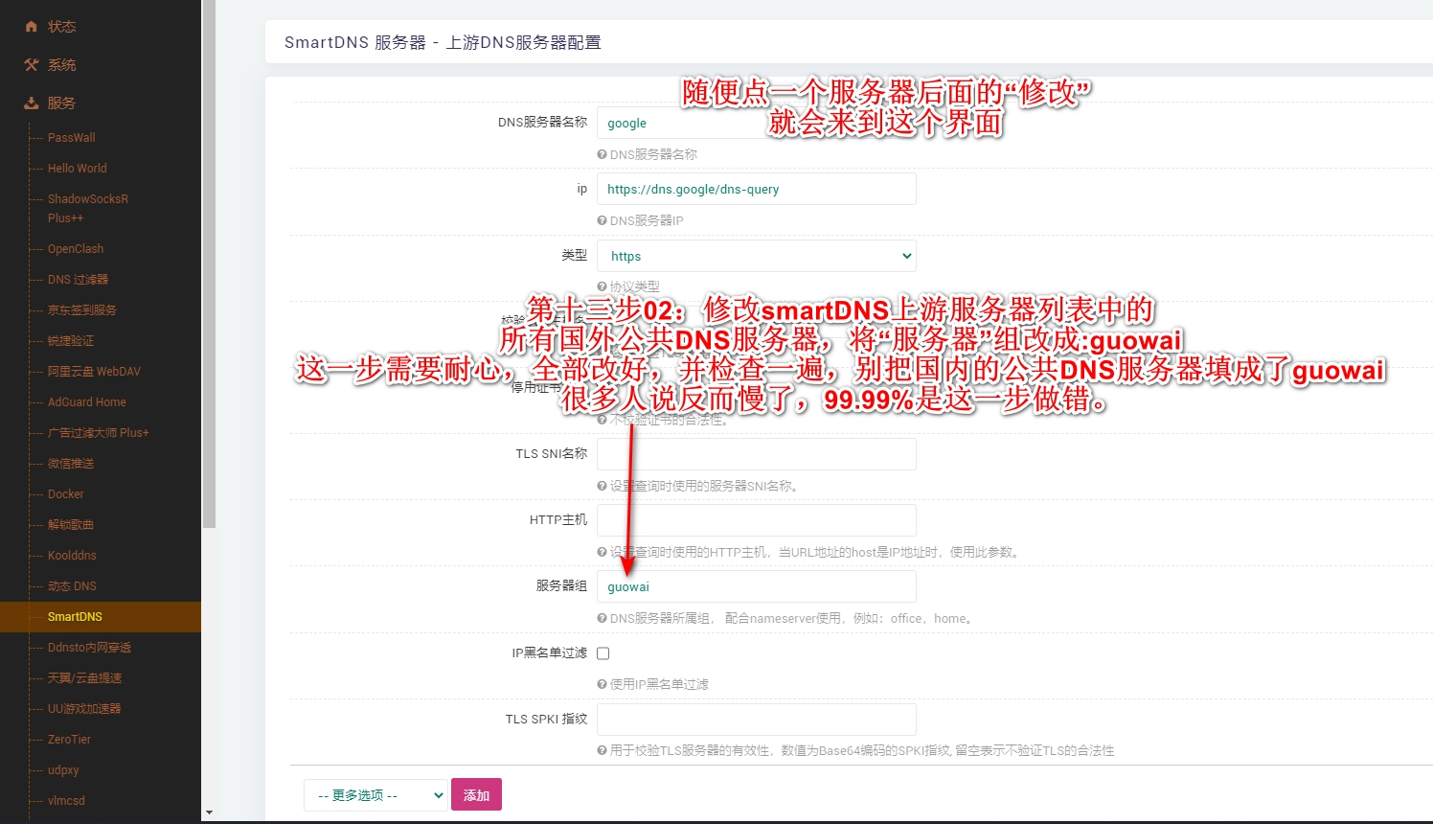Click the sidebar vertical scrollbar

209,287
